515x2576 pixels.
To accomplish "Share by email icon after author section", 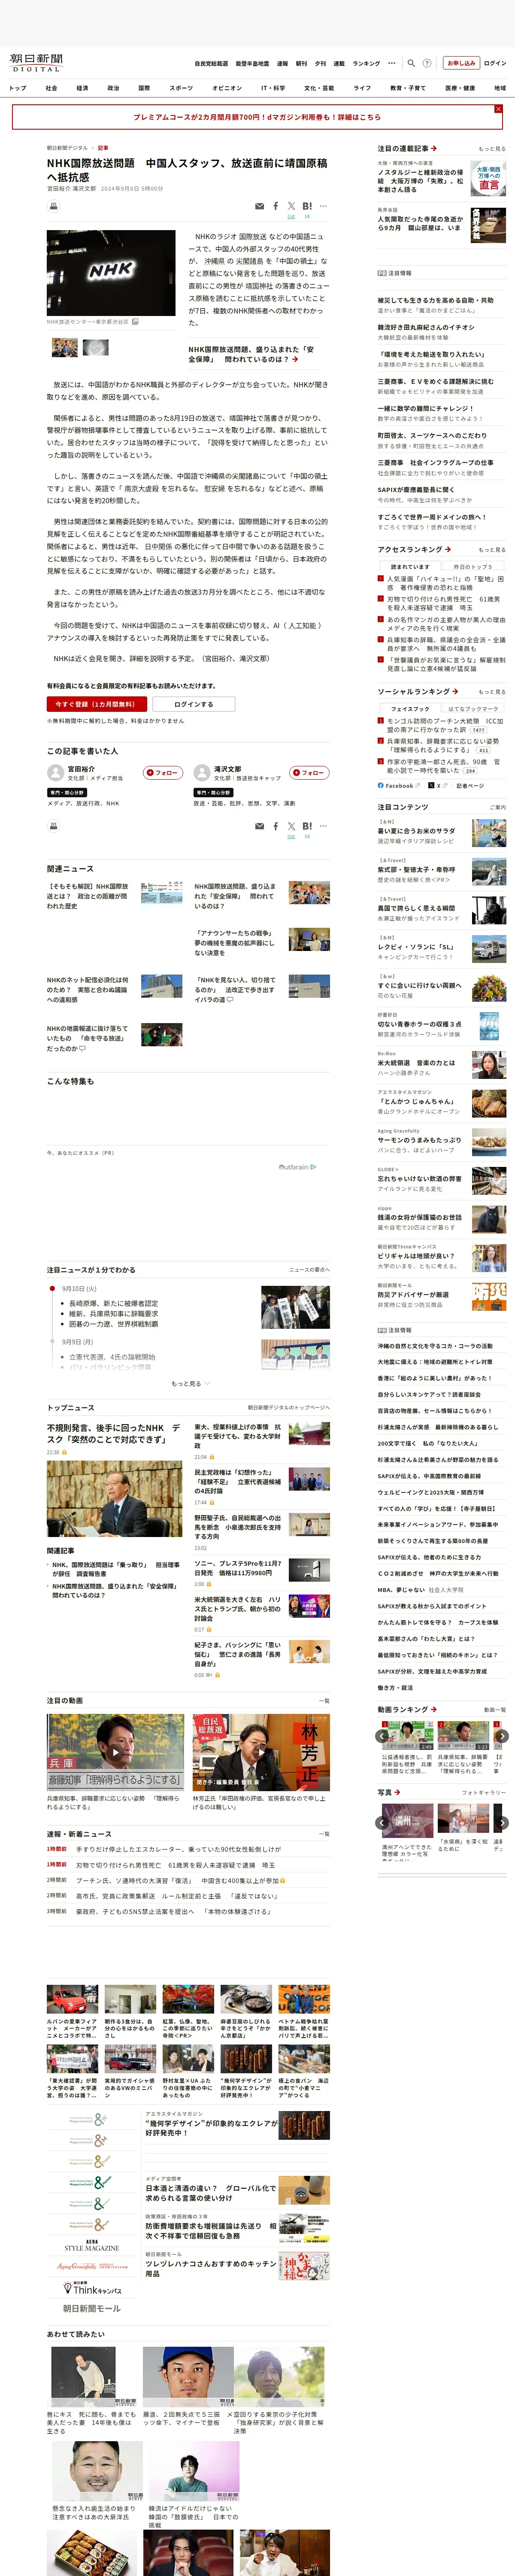I will pyautogui.click(x=260, y=826).
